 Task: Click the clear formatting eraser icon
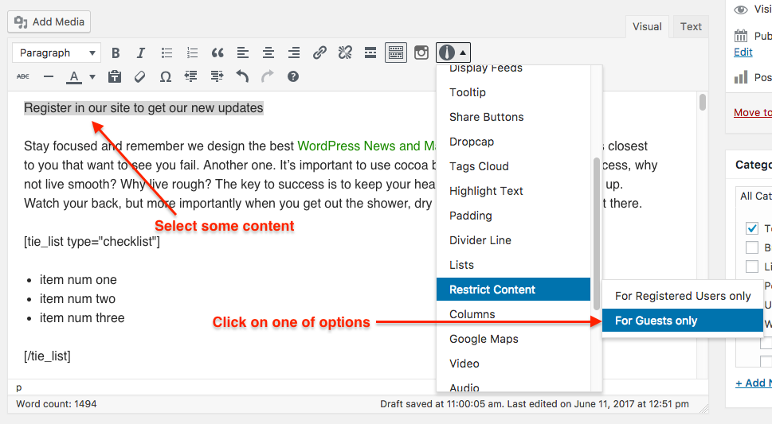(x=140, y=76)
